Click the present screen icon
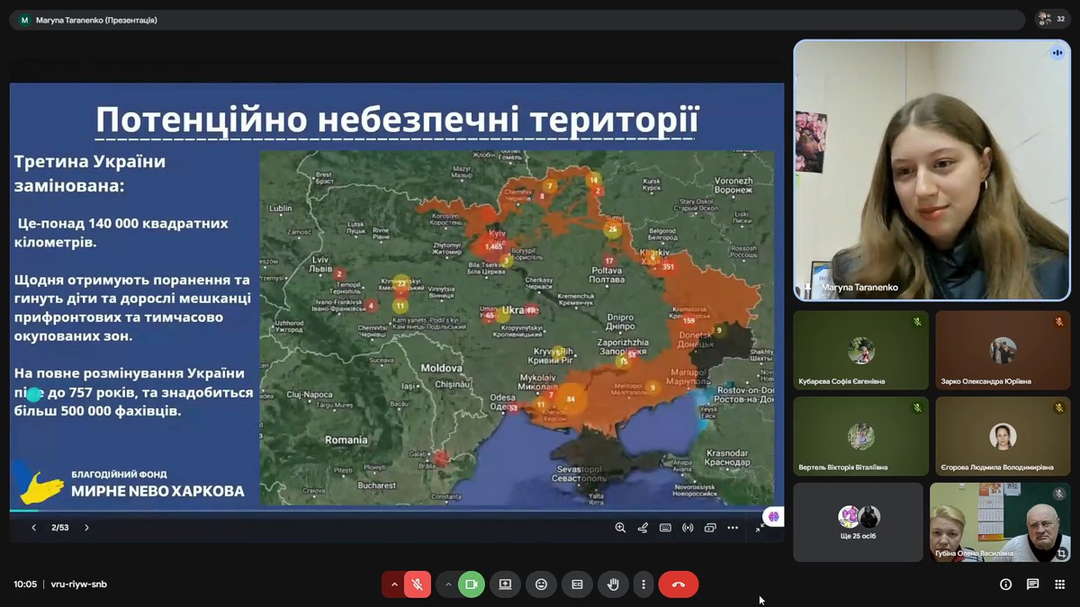Image resolution: width=1080 pixels, height=607 pixels. [x=505, y=585]
